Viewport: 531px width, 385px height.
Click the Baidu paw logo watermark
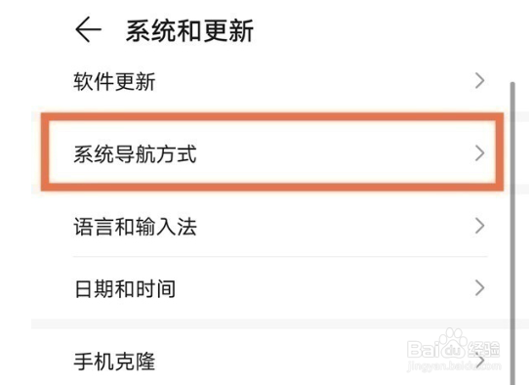coord(453,344)
